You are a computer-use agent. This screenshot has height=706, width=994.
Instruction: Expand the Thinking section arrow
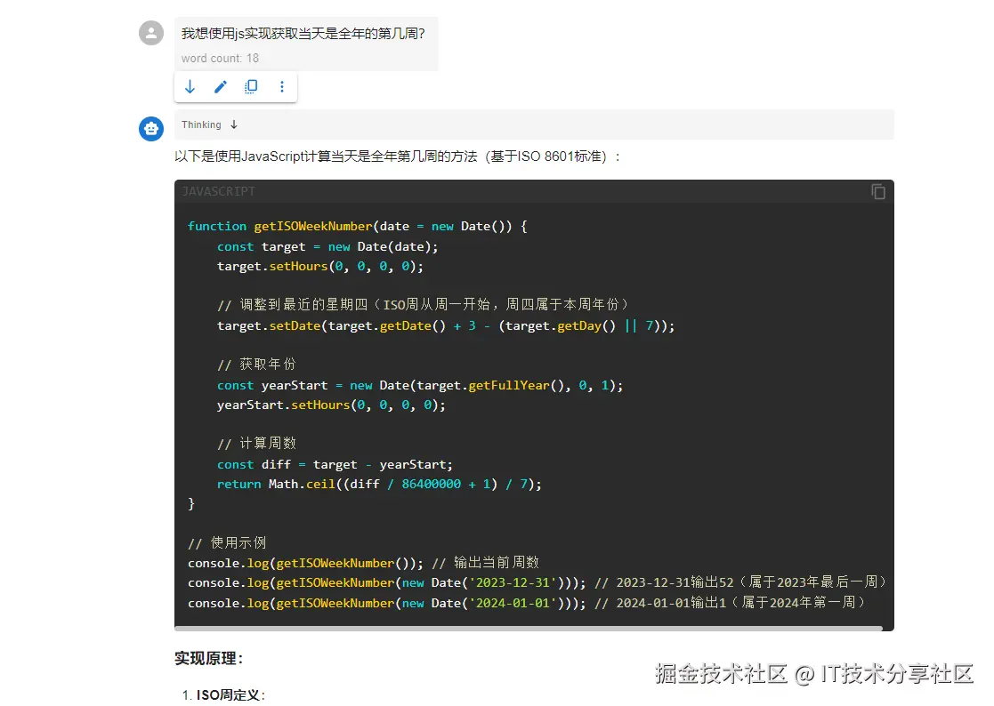[234, 124]
